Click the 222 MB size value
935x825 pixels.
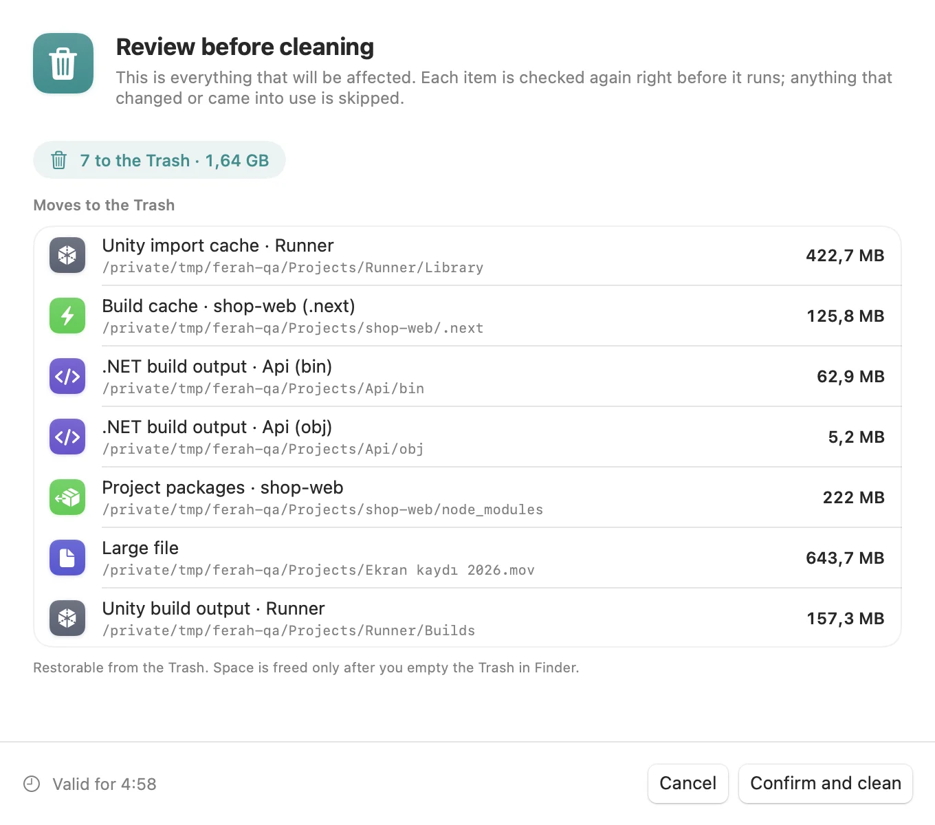tap(854, 498)
